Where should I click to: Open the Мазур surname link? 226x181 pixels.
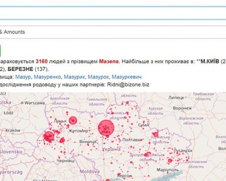[23, 77]
